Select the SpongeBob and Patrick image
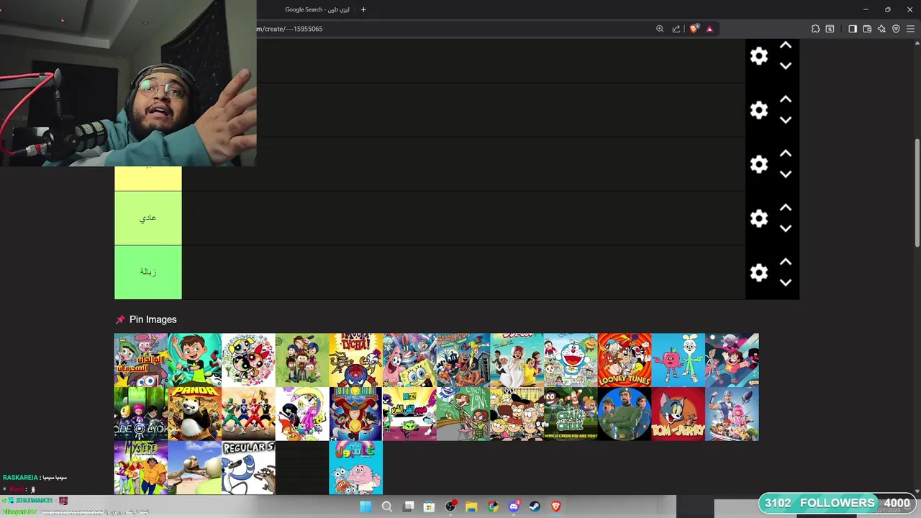Screen dimensions: 921x518 (409, 360)
